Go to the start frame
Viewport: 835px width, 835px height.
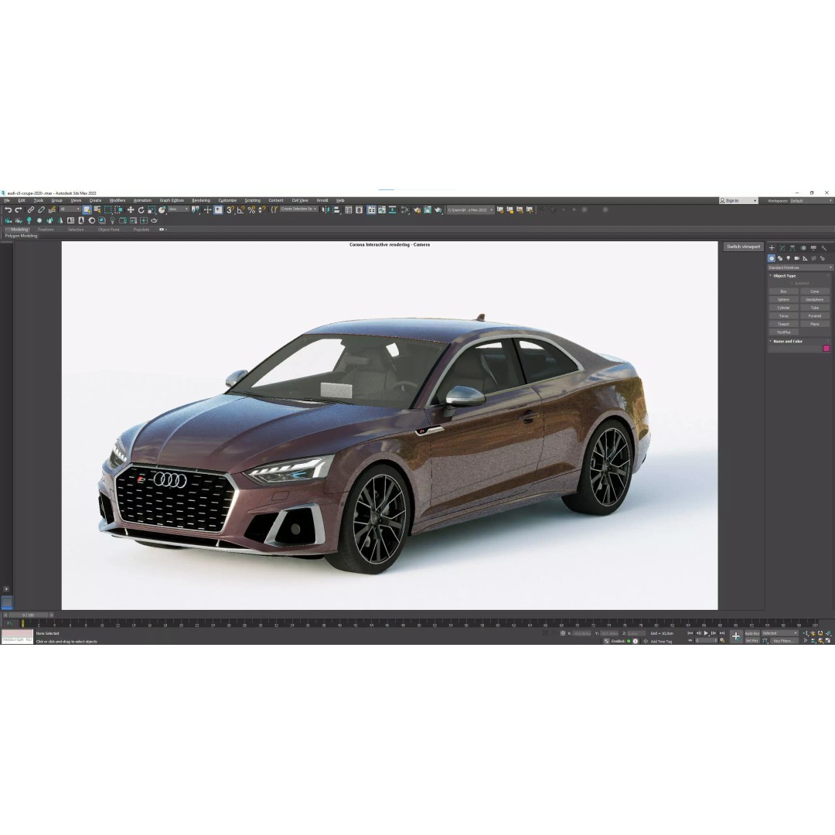point(690,633)
